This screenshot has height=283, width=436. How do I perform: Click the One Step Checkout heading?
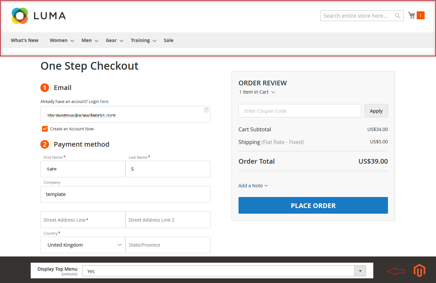[x=89, y=66]
